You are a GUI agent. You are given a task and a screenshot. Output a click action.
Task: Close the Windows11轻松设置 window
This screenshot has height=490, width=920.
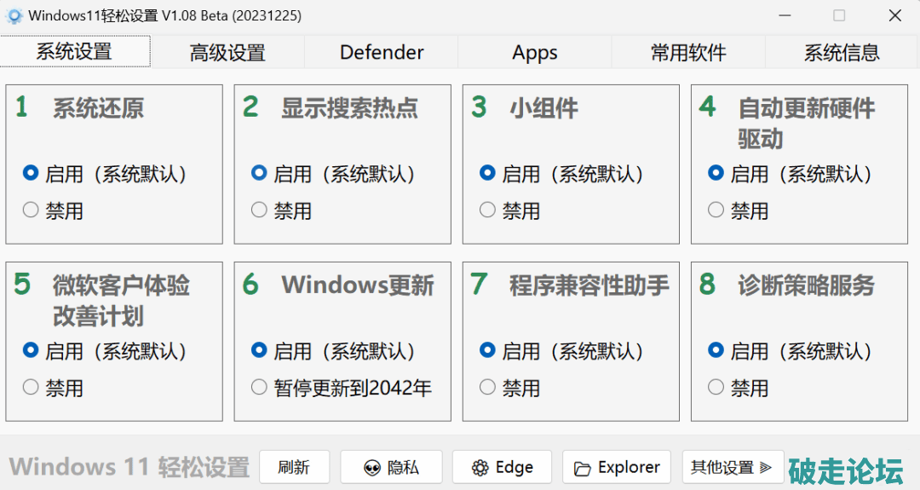click(x=895, y=15)
